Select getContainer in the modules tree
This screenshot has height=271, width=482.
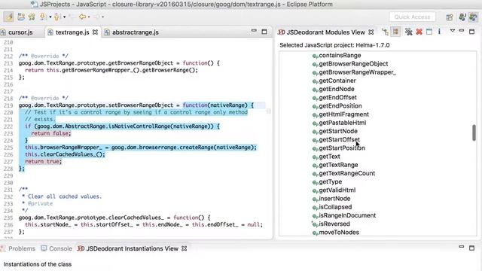tap(337, 81)
